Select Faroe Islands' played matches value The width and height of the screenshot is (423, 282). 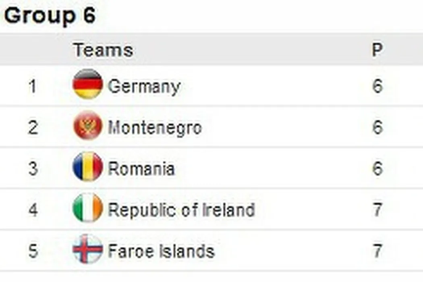pos(377,251)
